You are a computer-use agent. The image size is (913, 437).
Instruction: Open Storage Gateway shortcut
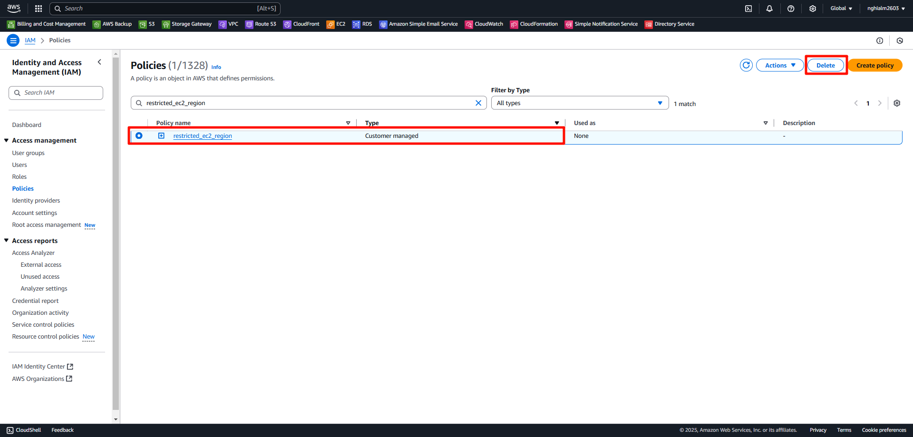tap(187, 24)
